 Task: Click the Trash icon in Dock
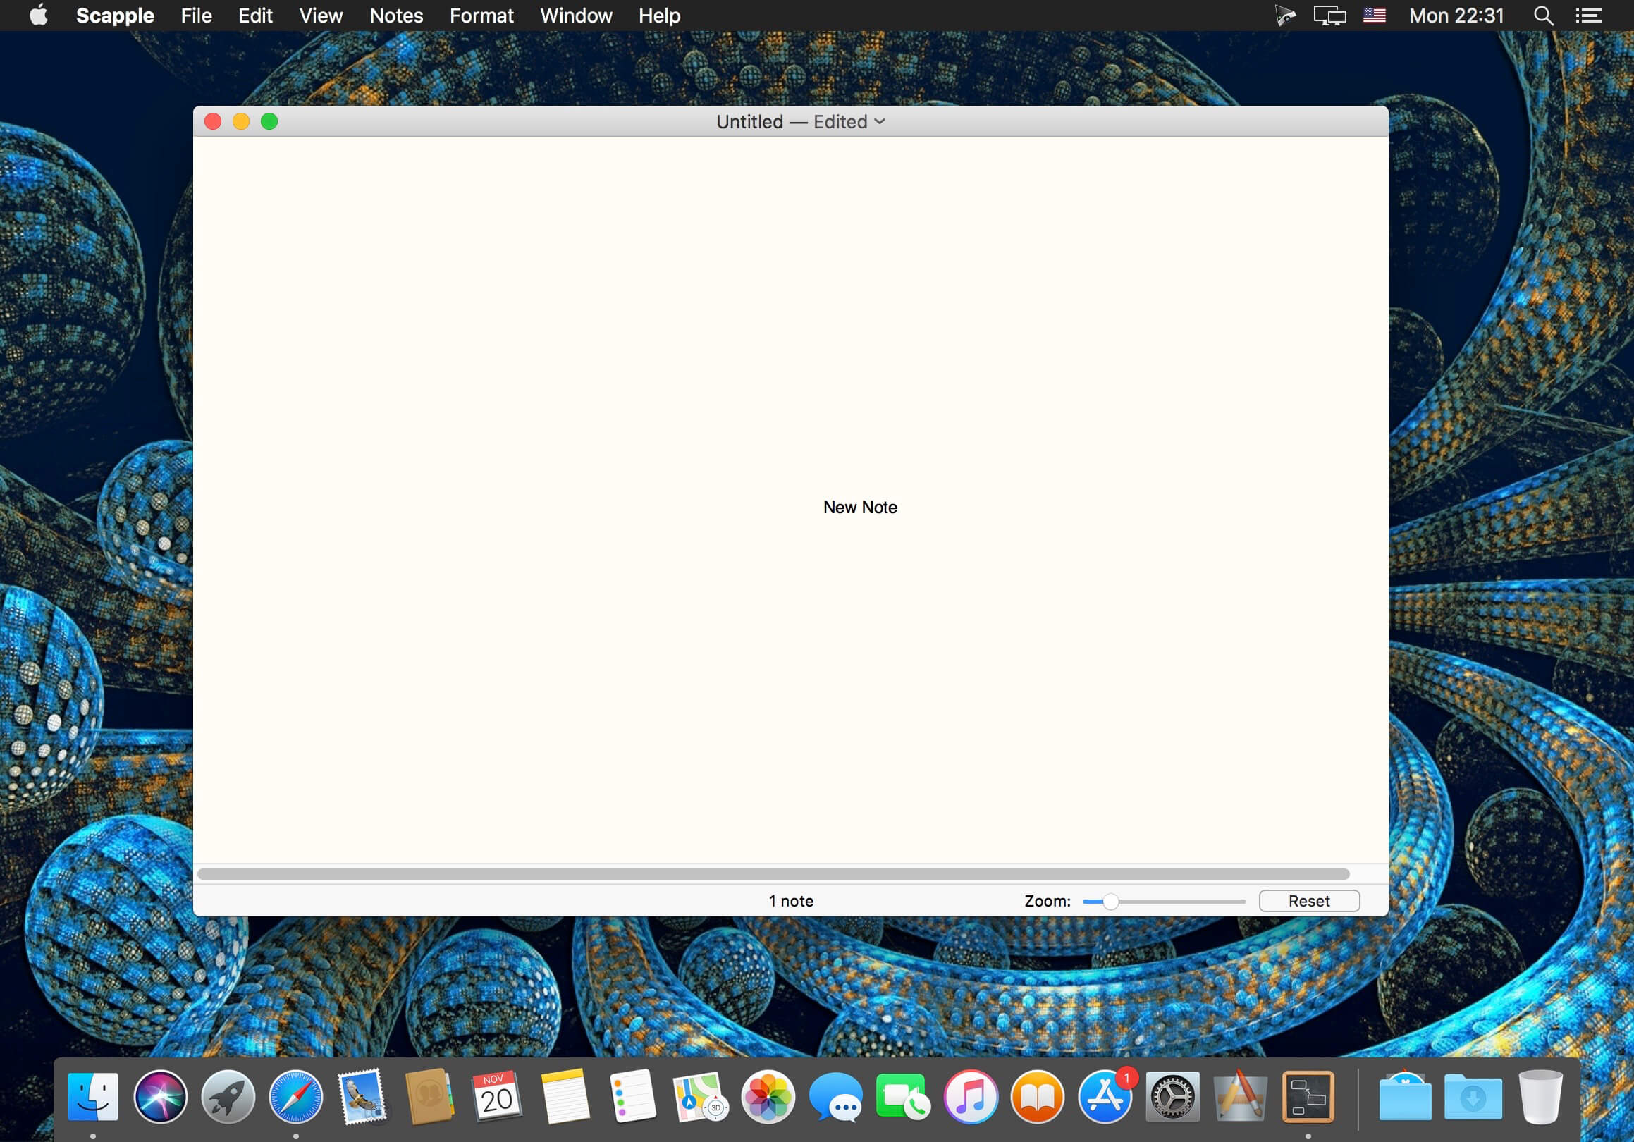[x=1540, y=1096]
